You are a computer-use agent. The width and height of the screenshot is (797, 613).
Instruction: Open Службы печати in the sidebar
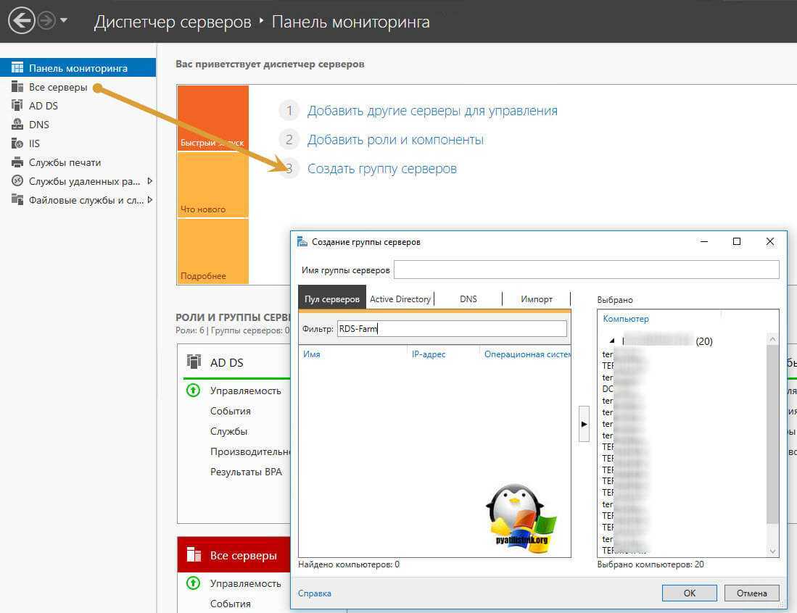pyautogui.click(x=65, y=162)
